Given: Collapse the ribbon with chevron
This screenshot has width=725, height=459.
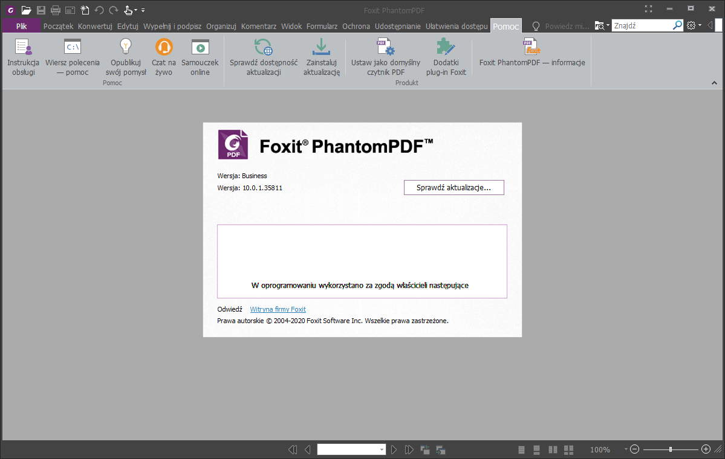Looking at the screenshot, I should 714,83.
